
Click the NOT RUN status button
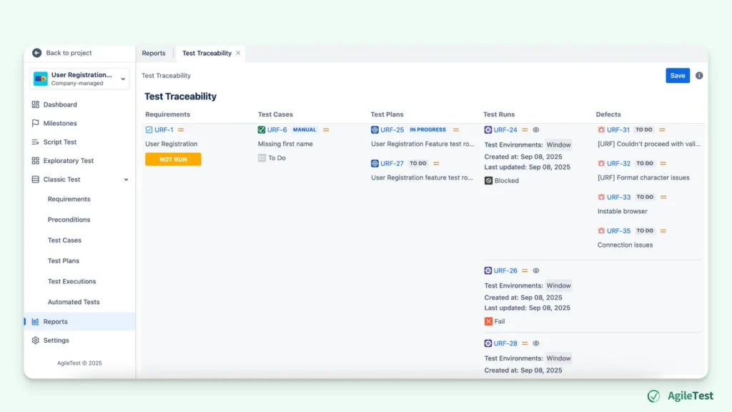pos(173,160)
